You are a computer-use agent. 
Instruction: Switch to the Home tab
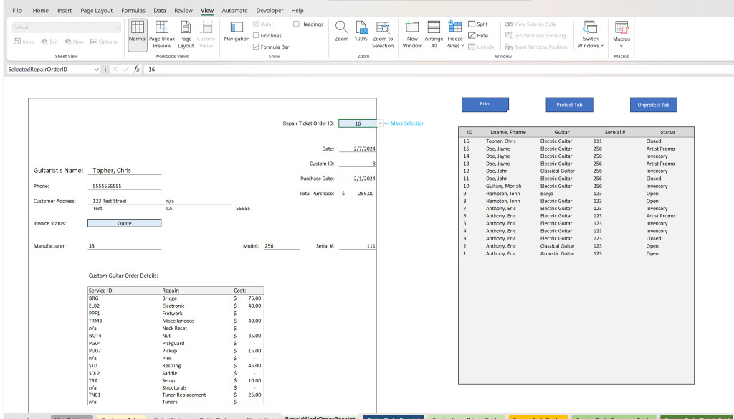pyautogui.click(x=40, y=10)
